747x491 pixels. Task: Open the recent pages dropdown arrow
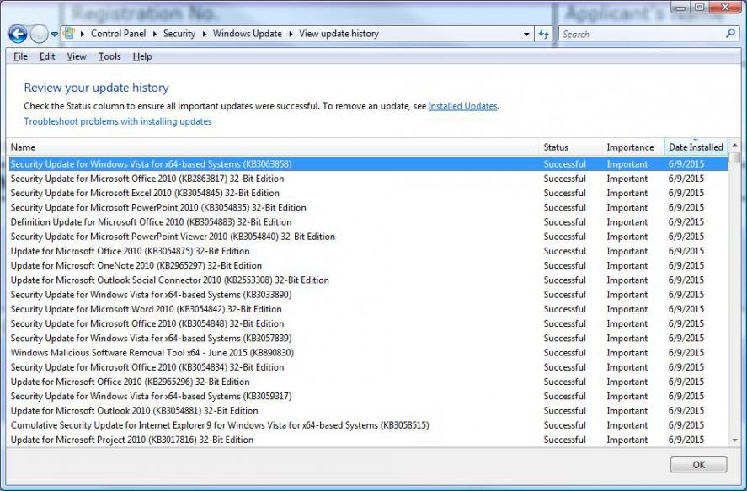point(55,35)
